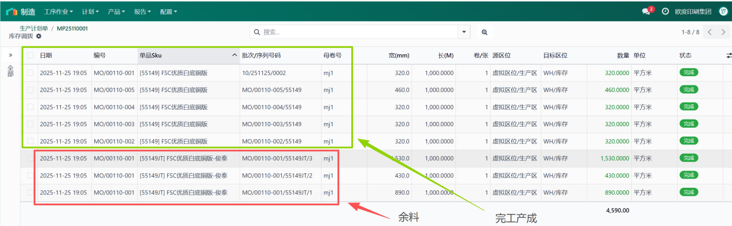Click batch cell MO/00110-005/55149
This screenshot has height=226, width=732.
coord(271,90)
